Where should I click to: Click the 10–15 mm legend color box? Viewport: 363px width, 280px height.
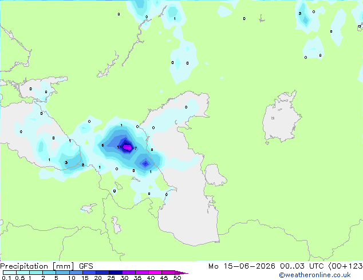(76, 273)
